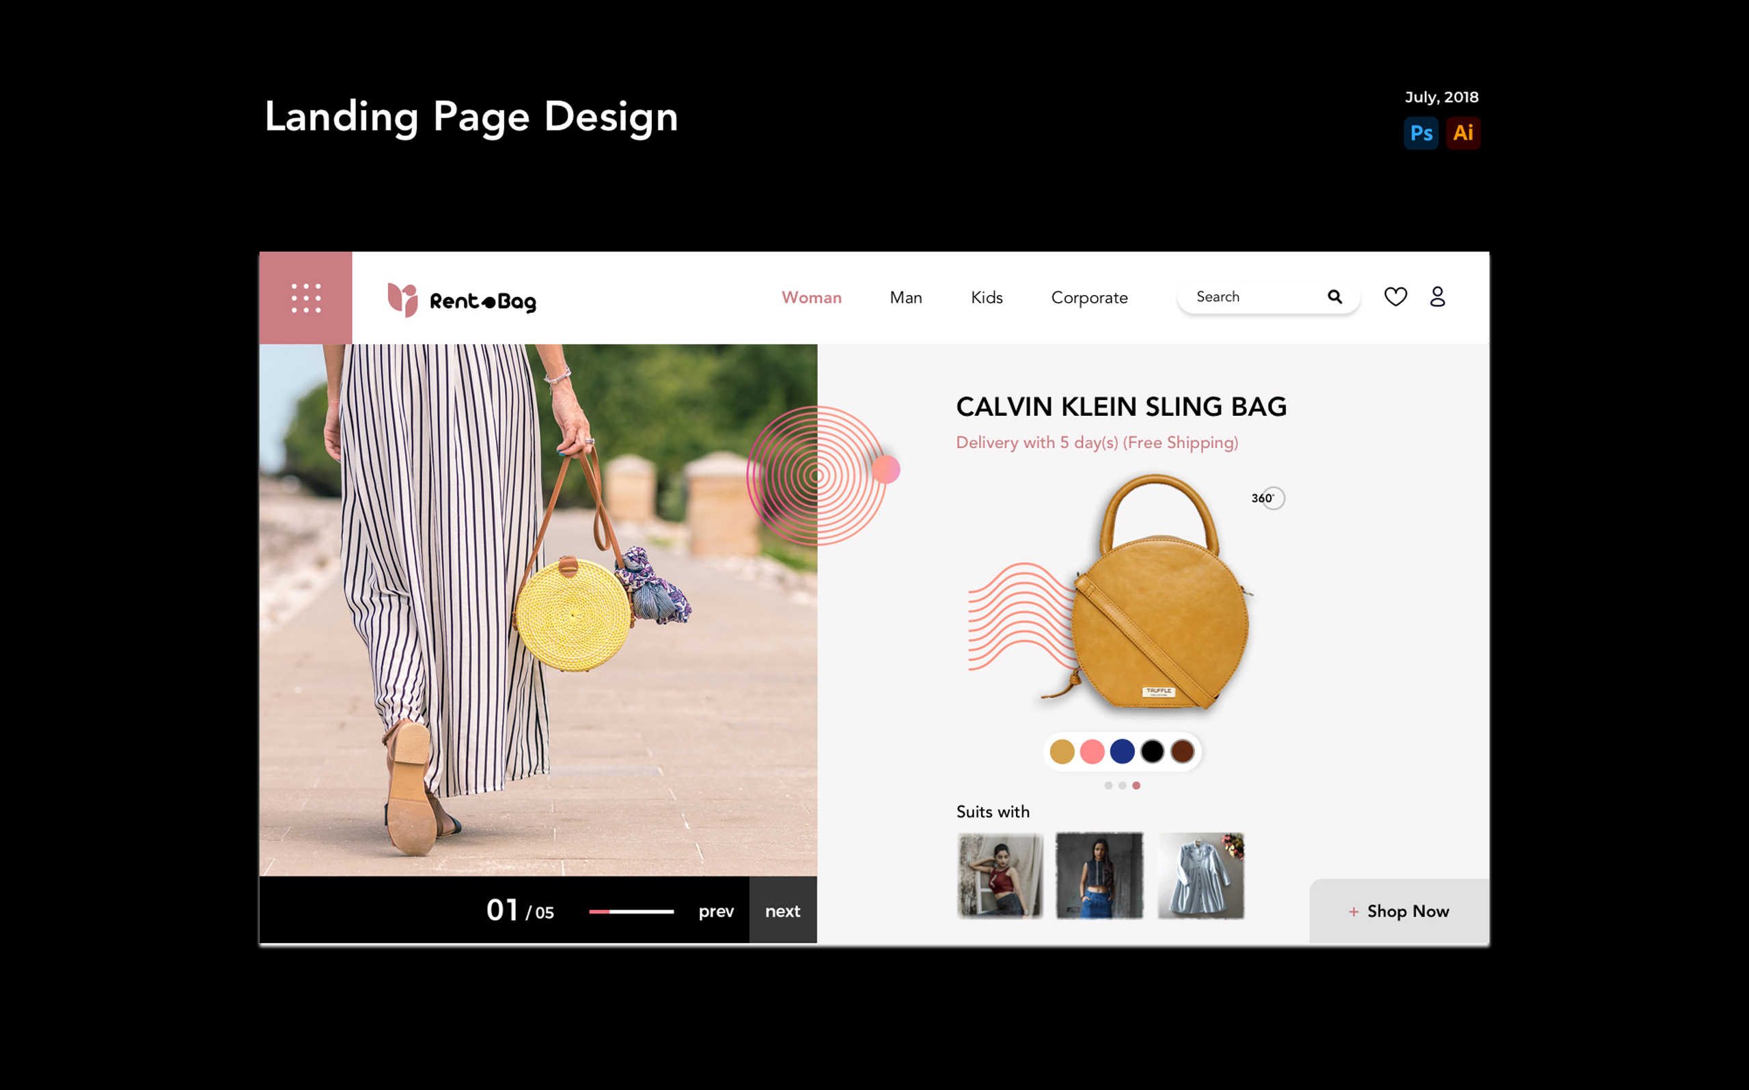Viewport: 1749px width, 1090px height.
Task: Open the Corporate category
Action: [x=1089, y=298]
